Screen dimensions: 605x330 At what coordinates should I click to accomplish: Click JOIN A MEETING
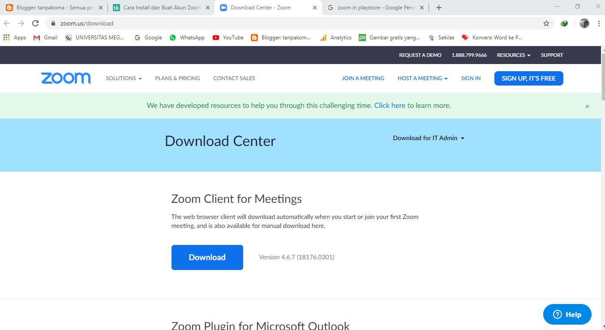(x=363, y=78)
